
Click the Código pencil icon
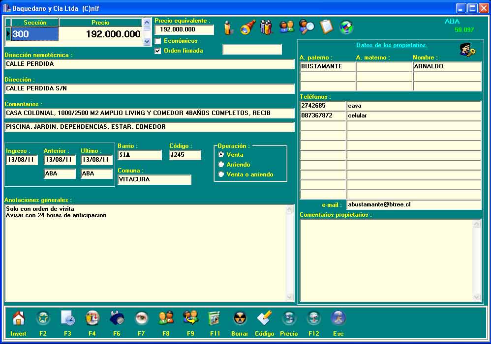coord(264,318)
